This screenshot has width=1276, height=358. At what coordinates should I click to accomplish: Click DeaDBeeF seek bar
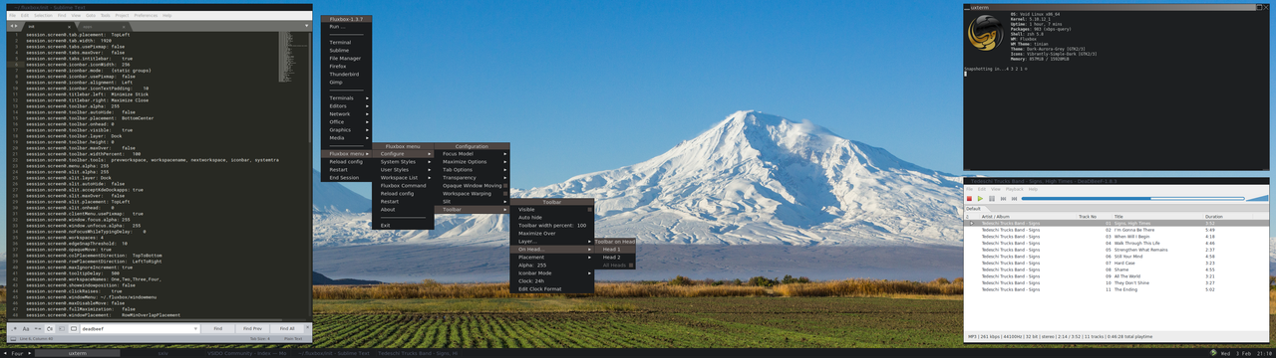coord(1132,198)
